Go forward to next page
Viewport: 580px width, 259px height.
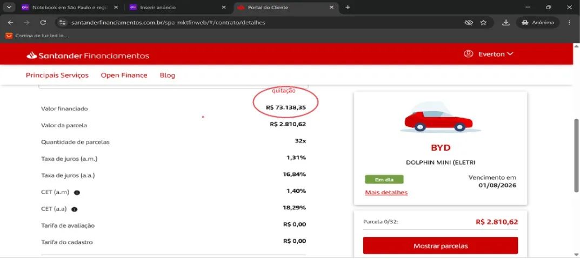coord(26,23)
